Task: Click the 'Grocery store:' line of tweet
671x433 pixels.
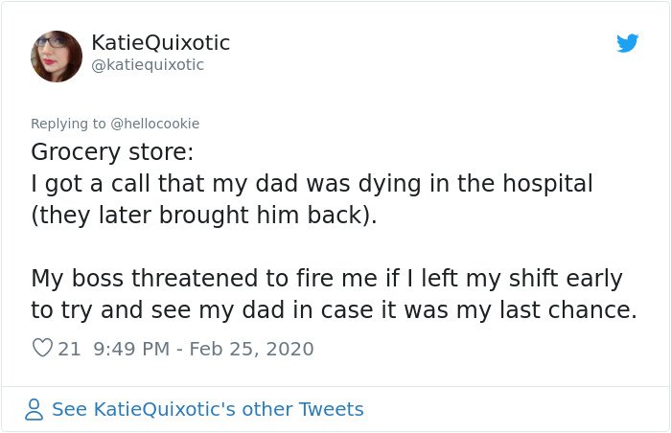Action: 112,152
